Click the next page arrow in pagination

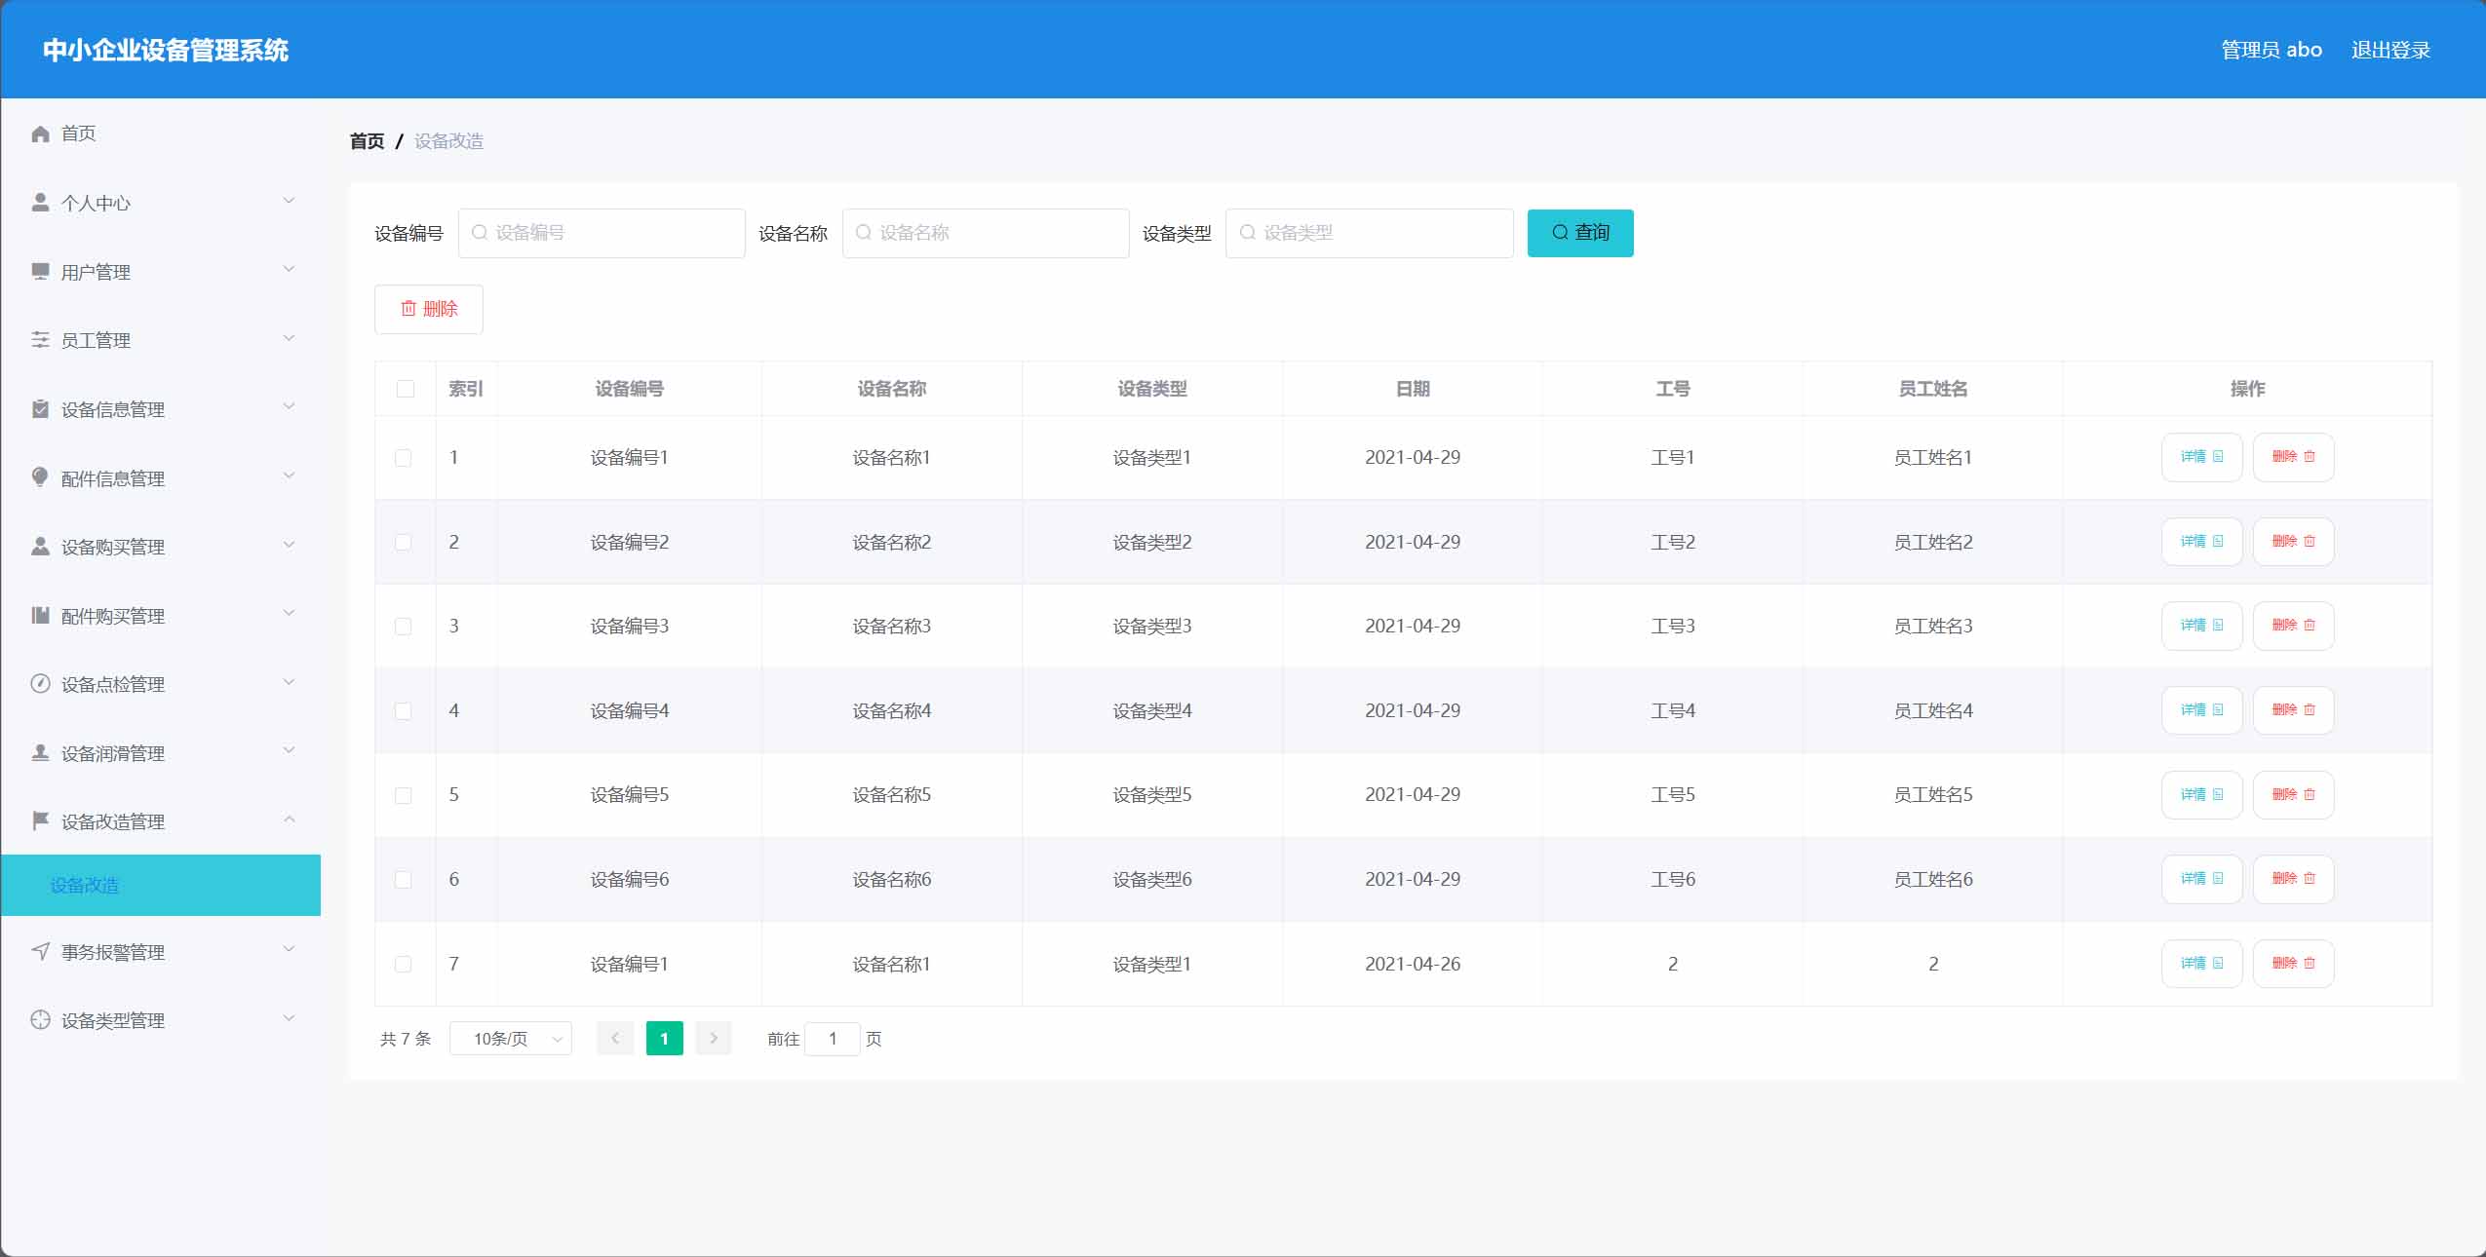[x=714, y=1039]
